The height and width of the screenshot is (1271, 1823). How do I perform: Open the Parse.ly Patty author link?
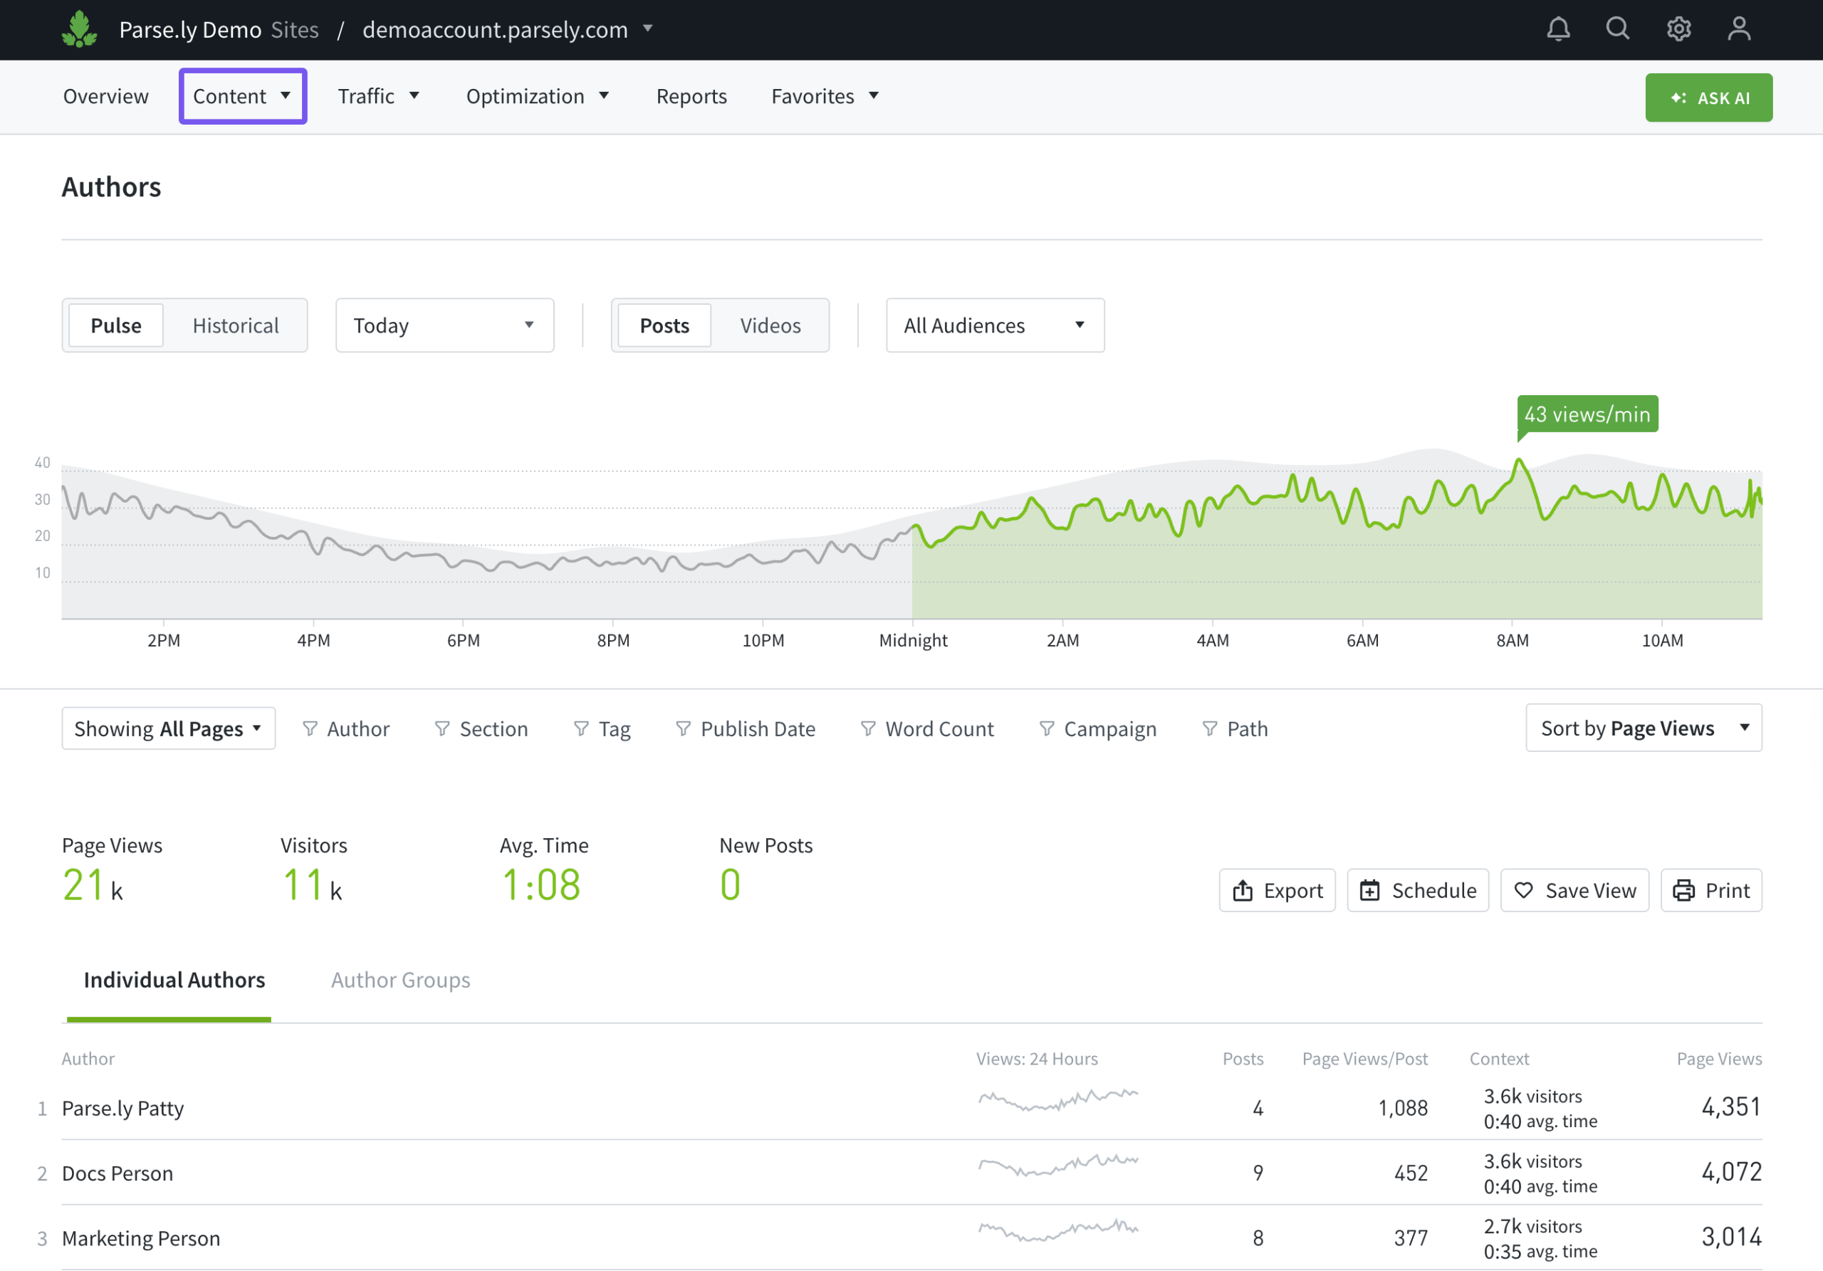click(x=123, y=1108)
